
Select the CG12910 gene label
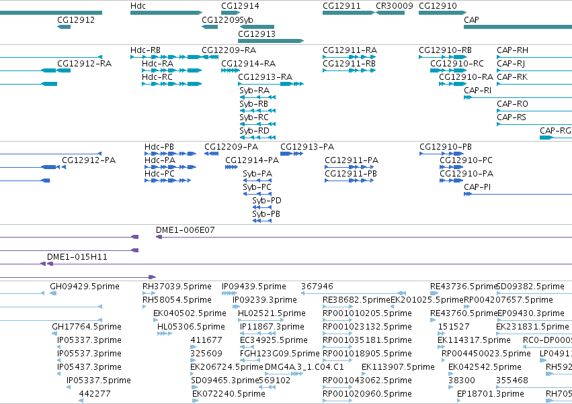tap(438, 6)
